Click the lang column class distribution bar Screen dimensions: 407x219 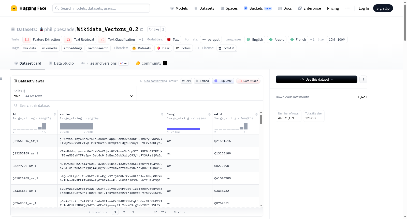click(184, 129)
